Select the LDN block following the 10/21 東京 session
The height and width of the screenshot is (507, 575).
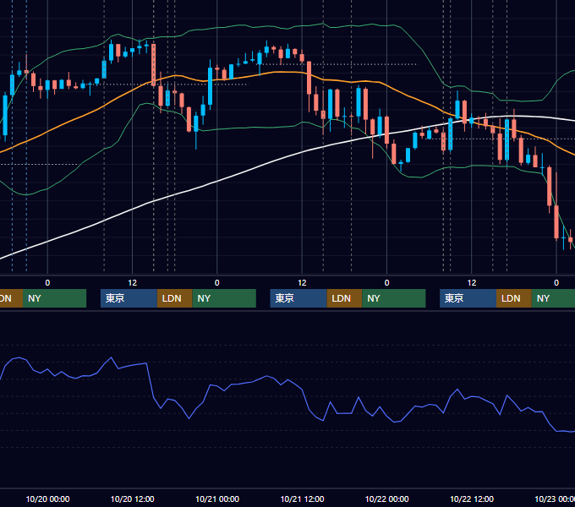344,298
